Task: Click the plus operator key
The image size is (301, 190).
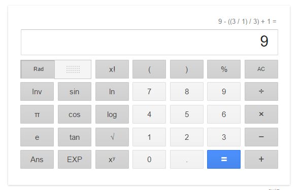Action: tap(261, 160)
